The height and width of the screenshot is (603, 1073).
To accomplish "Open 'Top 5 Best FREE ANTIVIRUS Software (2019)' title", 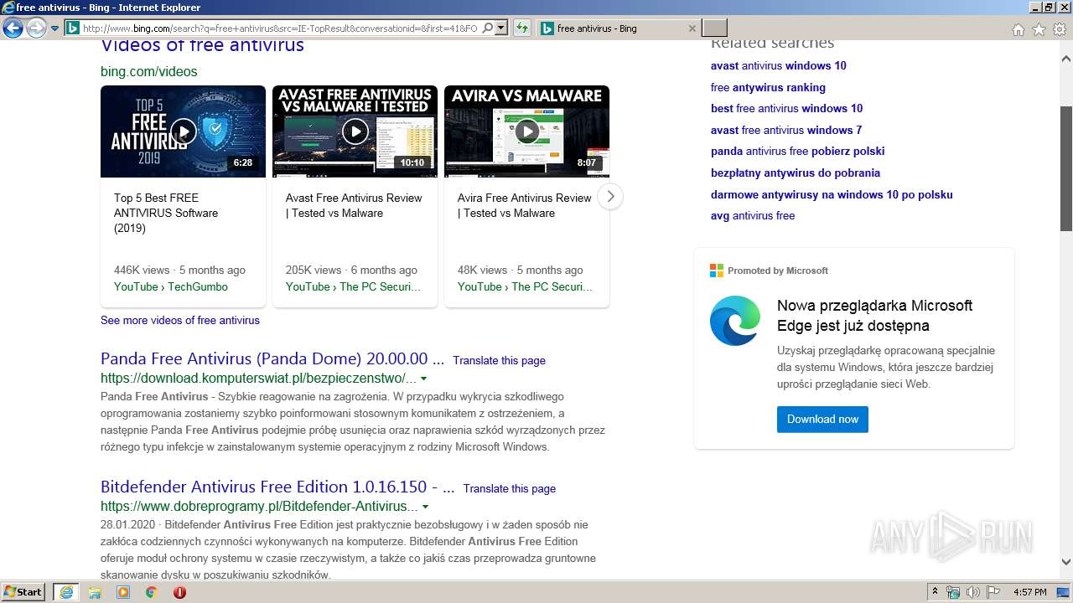I will [x=166, y=213].
